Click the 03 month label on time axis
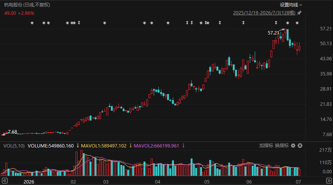Image resolution: width=333 pixels, height=185 pixels. 106,182
